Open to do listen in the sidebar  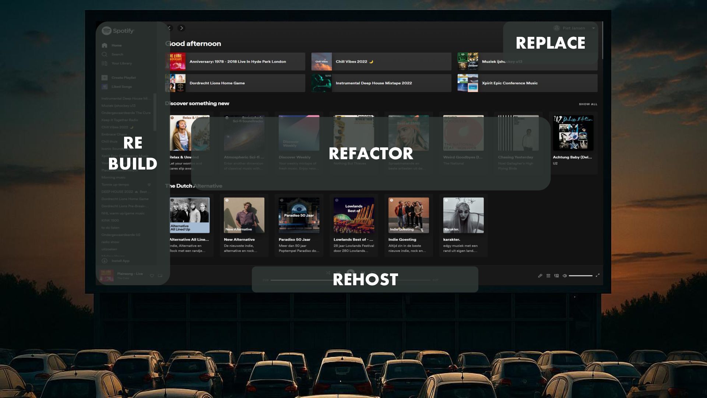[x=110, y=228]
